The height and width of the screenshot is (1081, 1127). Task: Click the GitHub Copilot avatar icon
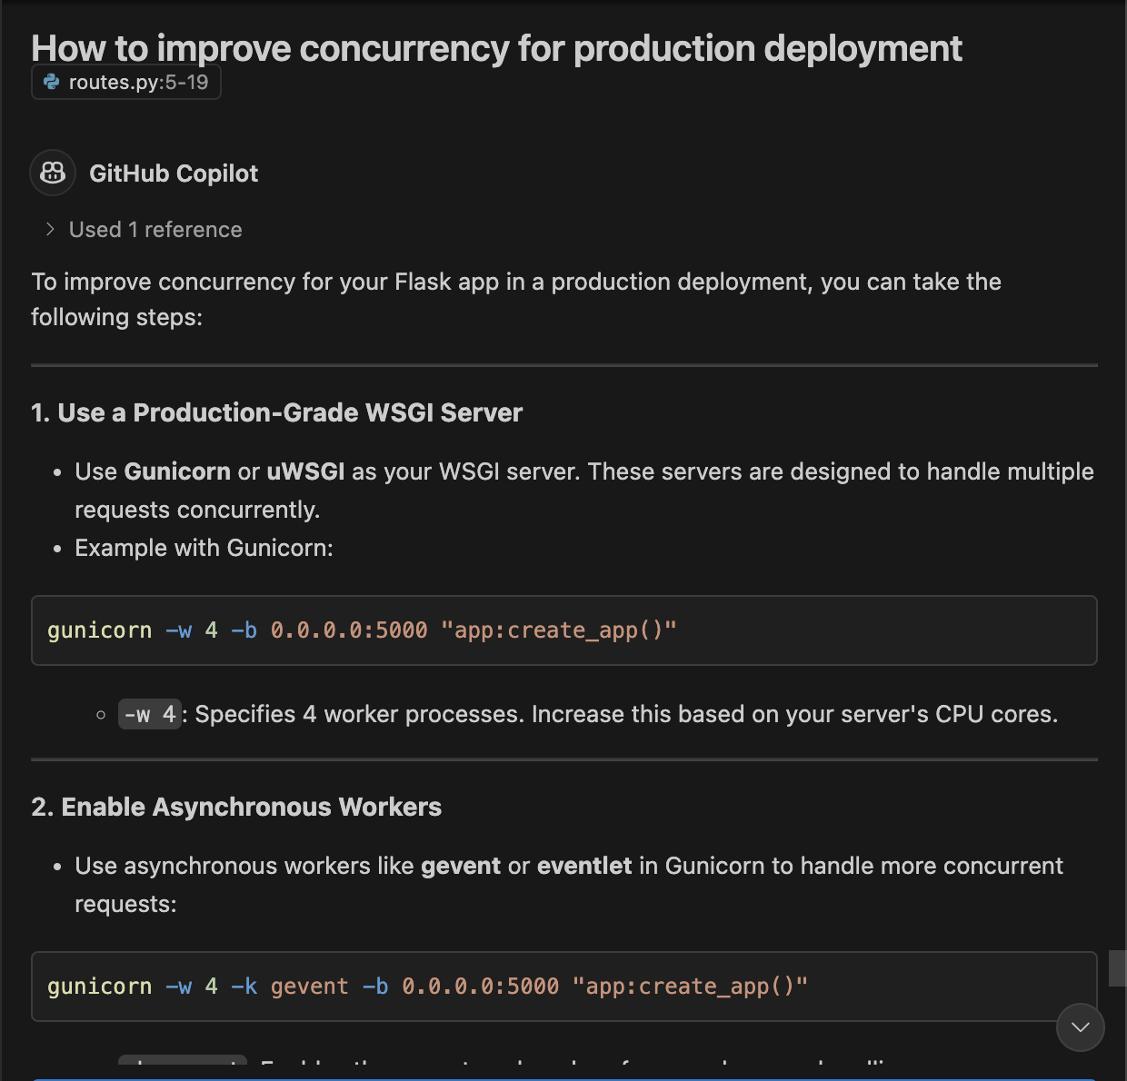[52, 173]
